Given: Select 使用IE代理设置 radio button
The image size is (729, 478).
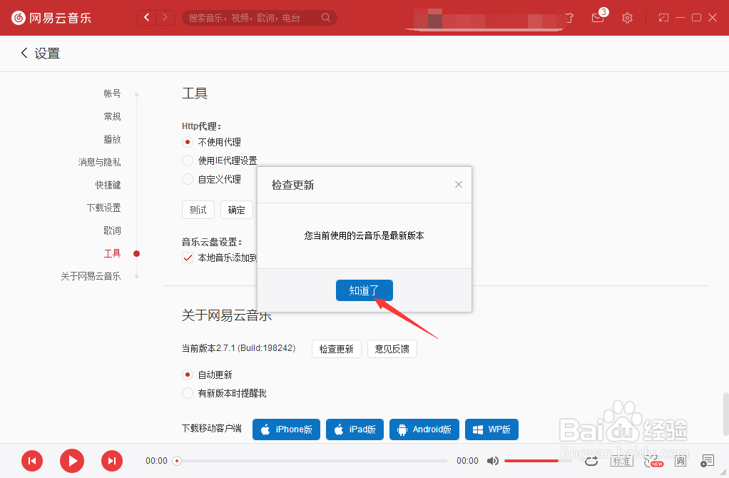Looking at the screenshot, I should tap(188, 161).
